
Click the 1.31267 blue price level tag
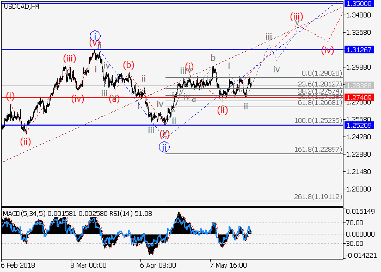click(361, 50)
